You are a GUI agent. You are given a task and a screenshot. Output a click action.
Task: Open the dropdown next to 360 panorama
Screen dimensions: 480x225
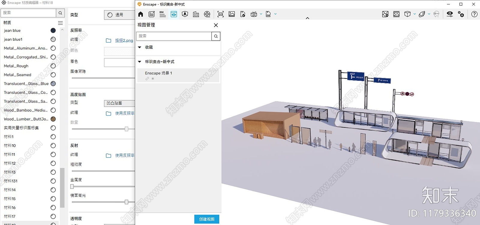click(x=261, y=14)
